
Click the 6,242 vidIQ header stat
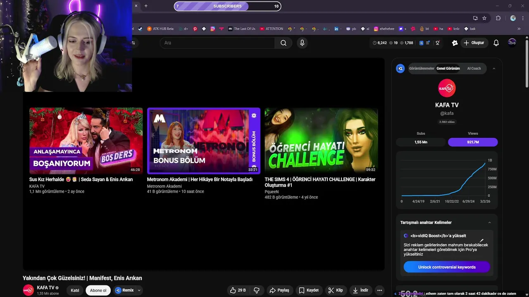point(380,43)
